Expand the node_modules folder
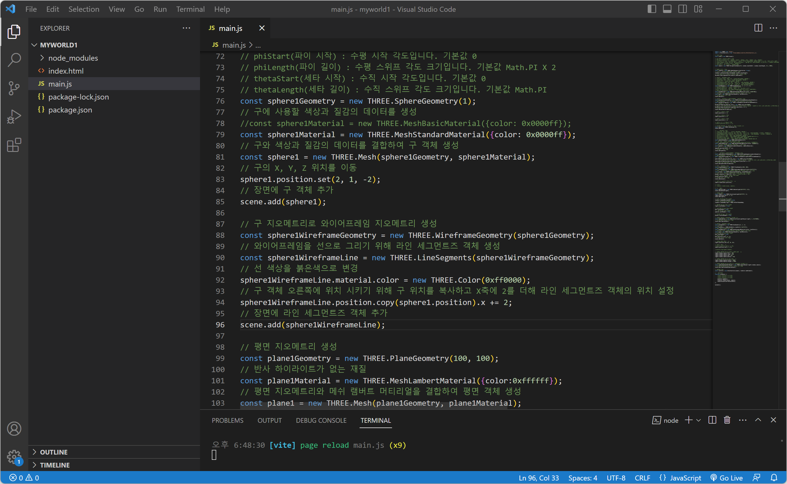787x484 pixels. pyautogui.click(x=73, y=58)
